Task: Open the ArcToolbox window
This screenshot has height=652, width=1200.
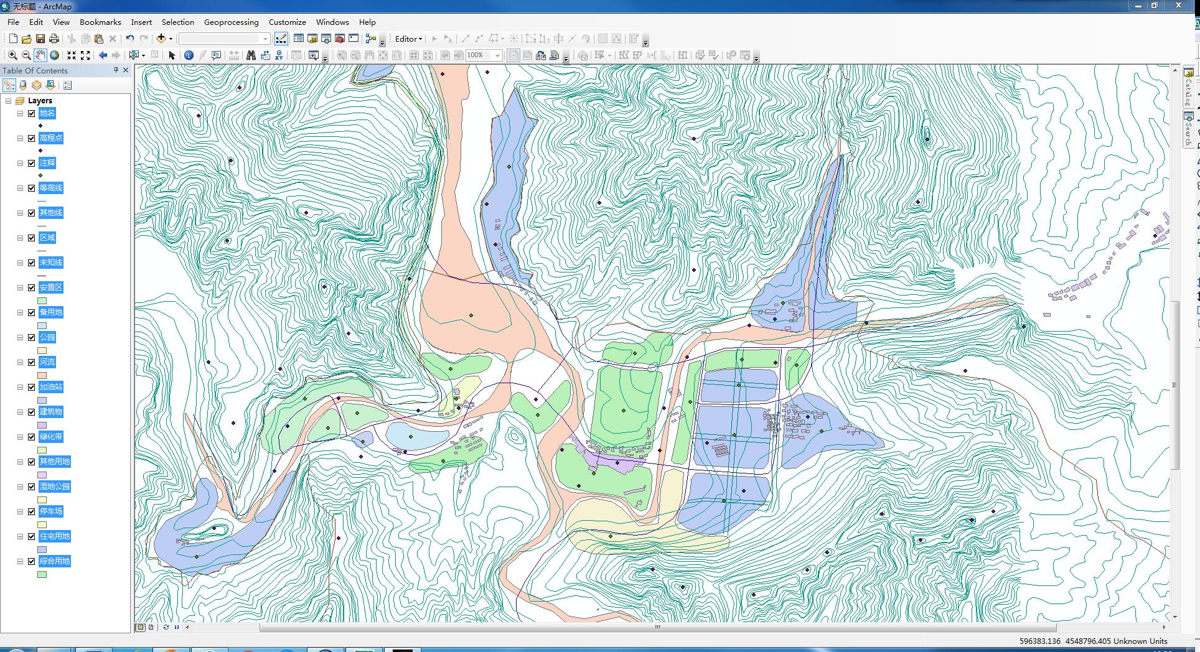Action: (340, 39)
